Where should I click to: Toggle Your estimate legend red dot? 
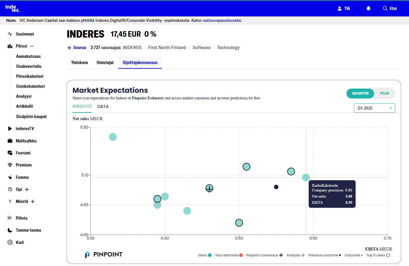point(241,255)
